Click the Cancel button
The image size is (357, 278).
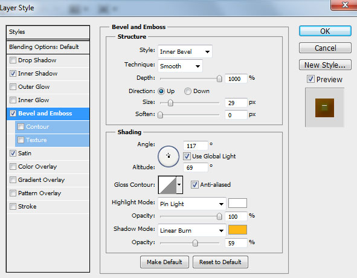click(325, 48)
